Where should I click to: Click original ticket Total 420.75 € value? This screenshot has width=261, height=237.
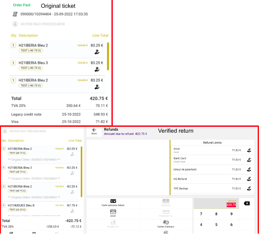tap(99, 99)
